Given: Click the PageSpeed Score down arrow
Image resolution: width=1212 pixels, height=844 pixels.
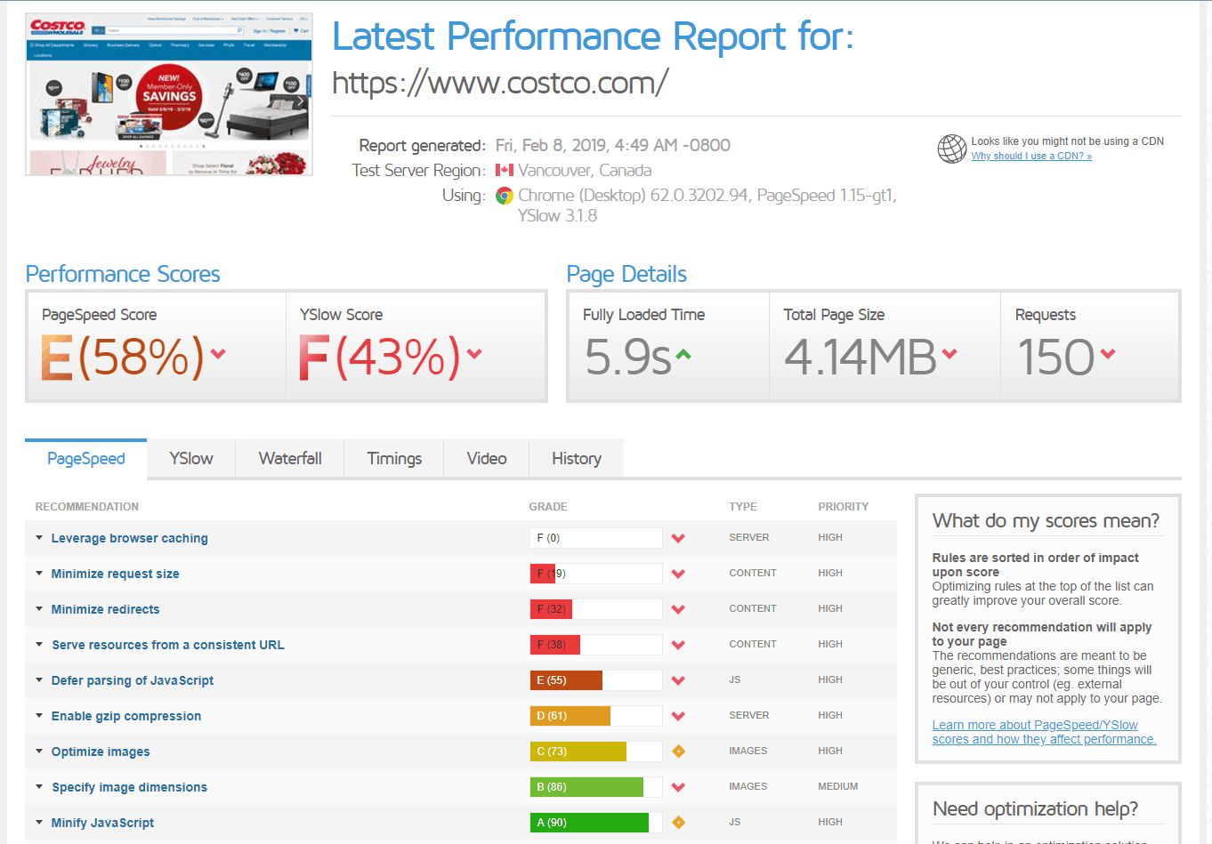Looking at the screenshot, I should [x=219, y=354].
